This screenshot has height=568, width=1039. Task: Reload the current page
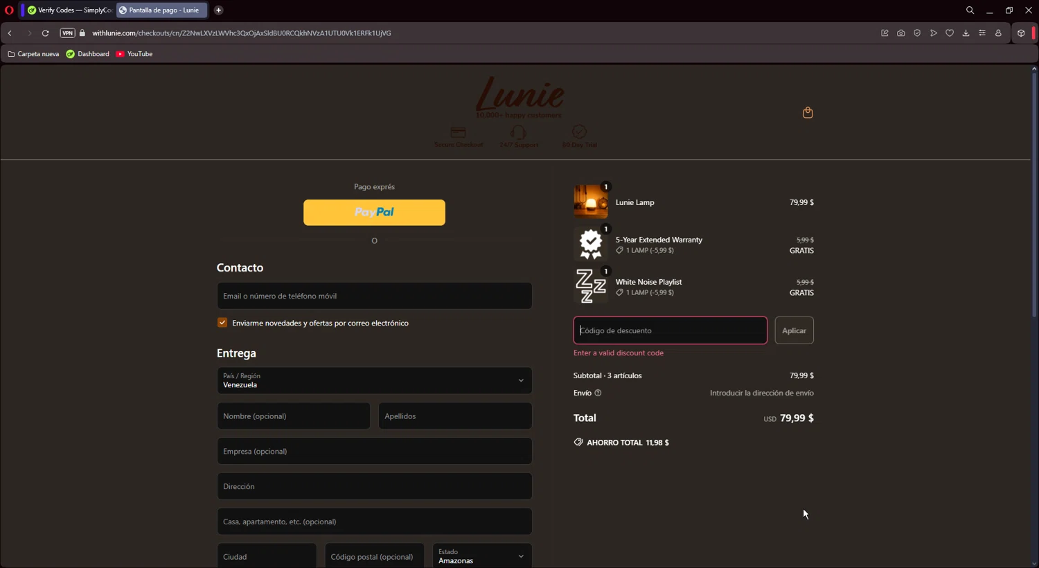coord(45,33)
